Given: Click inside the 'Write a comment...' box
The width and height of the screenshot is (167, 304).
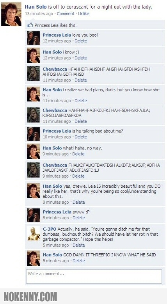Looking at the screenshot, I should [x=94, y=276].
